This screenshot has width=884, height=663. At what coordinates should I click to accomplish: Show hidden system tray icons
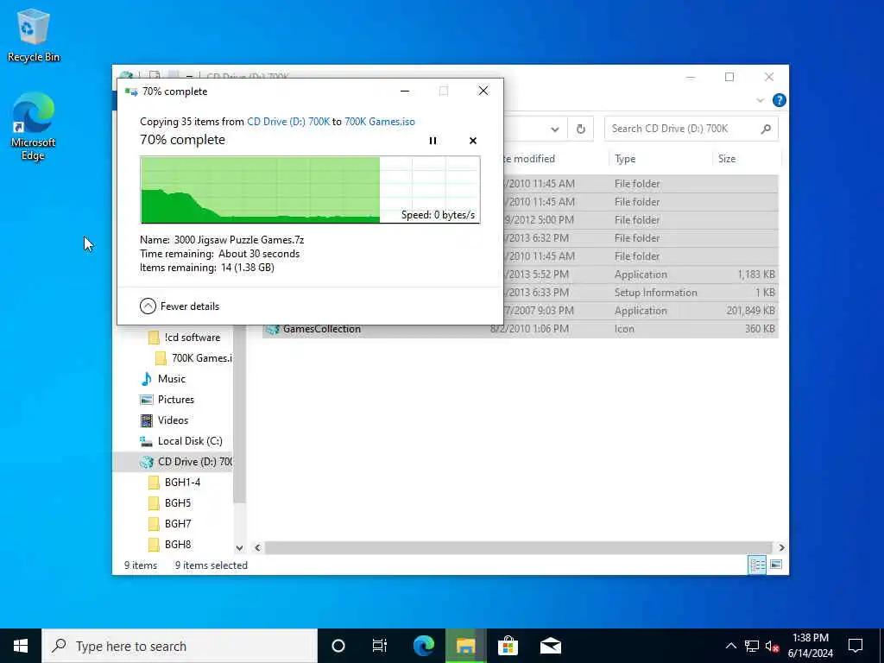pyautogui.click(x=730, y=646)
